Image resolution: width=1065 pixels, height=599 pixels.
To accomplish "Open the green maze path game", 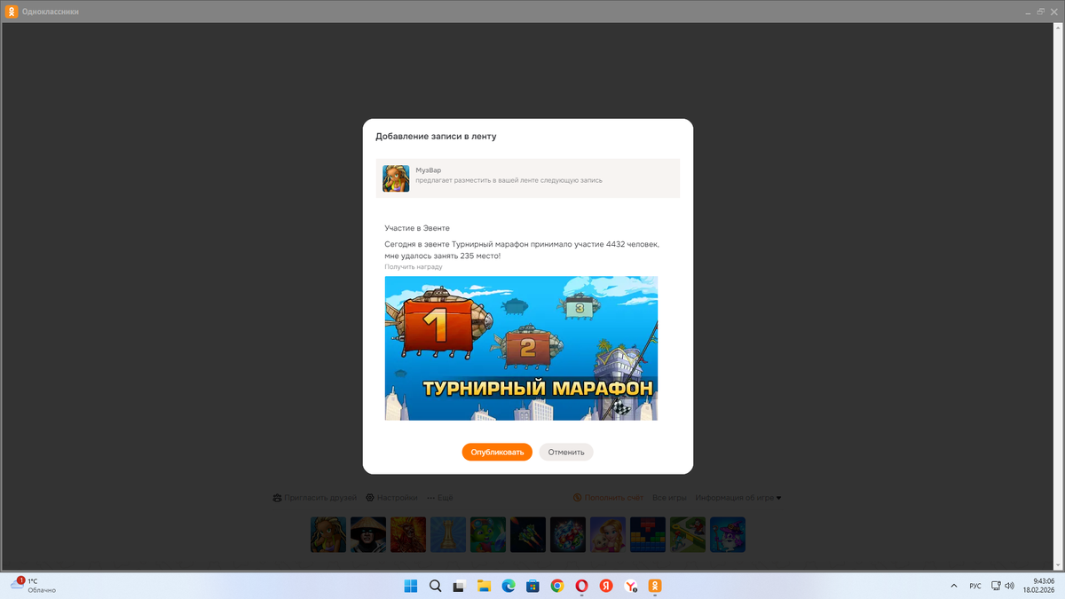I will tap(688, 535).
